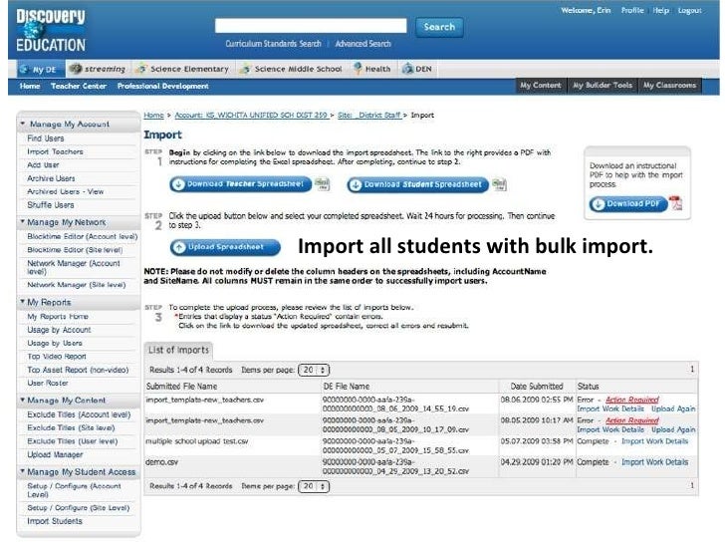Open the Science Middle School tab
The width and height of the screenshot is (725, 544).
(292, 69)
